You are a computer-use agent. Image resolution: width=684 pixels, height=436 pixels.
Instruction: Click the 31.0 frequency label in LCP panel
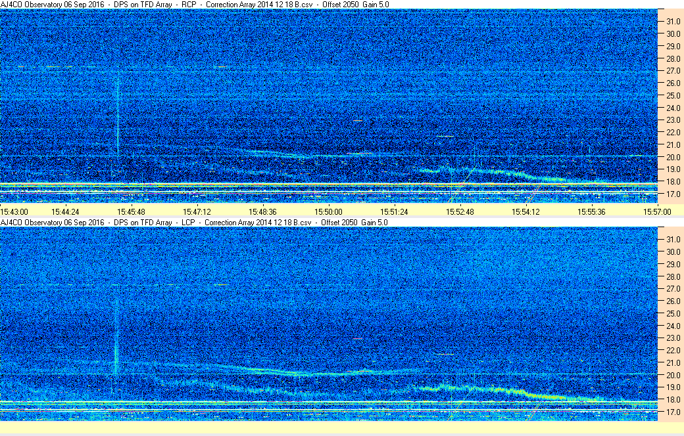coord(671,239)
